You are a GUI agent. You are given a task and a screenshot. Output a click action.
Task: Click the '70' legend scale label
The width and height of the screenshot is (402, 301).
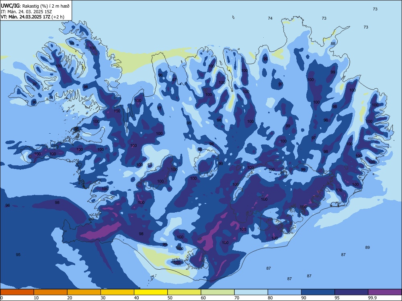(x=237, y=298)
